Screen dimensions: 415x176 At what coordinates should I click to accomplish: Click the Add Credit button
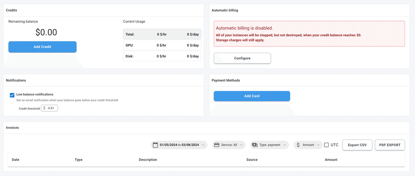click(42, 47)
